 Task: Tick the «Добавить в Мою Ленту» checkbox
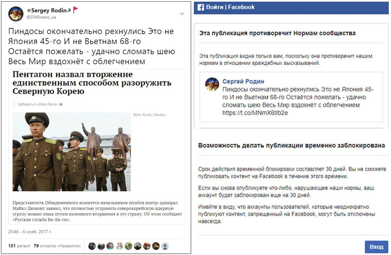[x=14, y=104]
